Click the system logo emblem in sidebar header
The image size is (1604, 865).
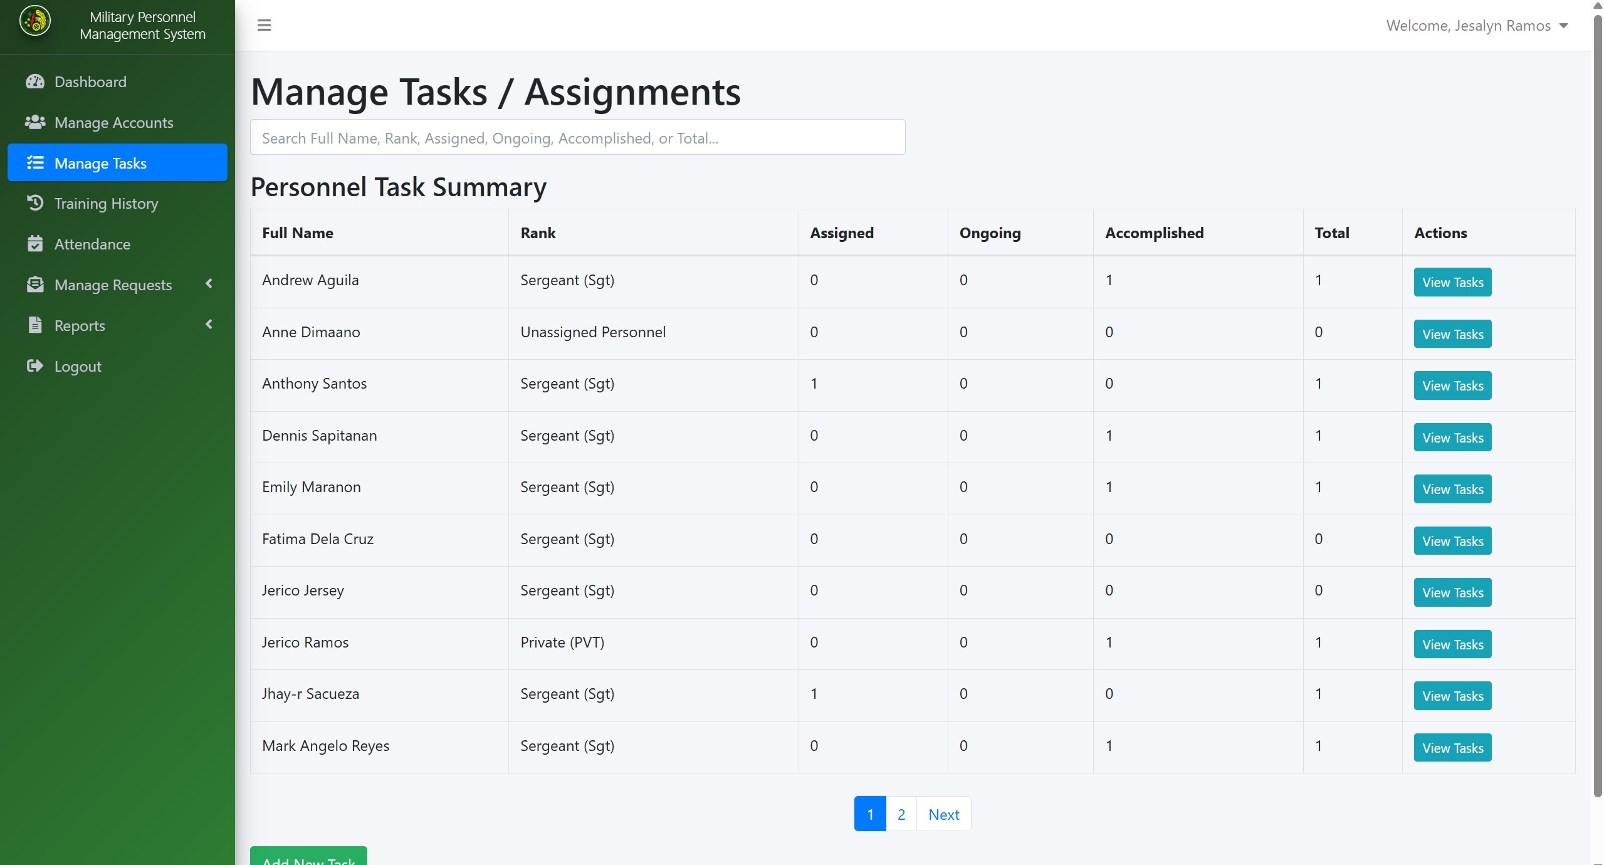pos(35,21)
